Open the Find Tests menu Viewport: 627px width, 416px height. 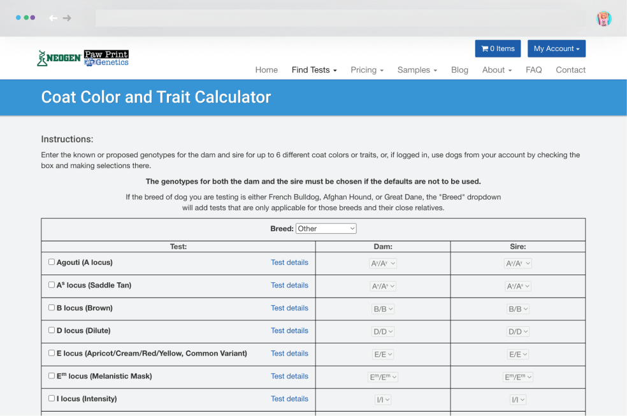(x=314, y=70)
